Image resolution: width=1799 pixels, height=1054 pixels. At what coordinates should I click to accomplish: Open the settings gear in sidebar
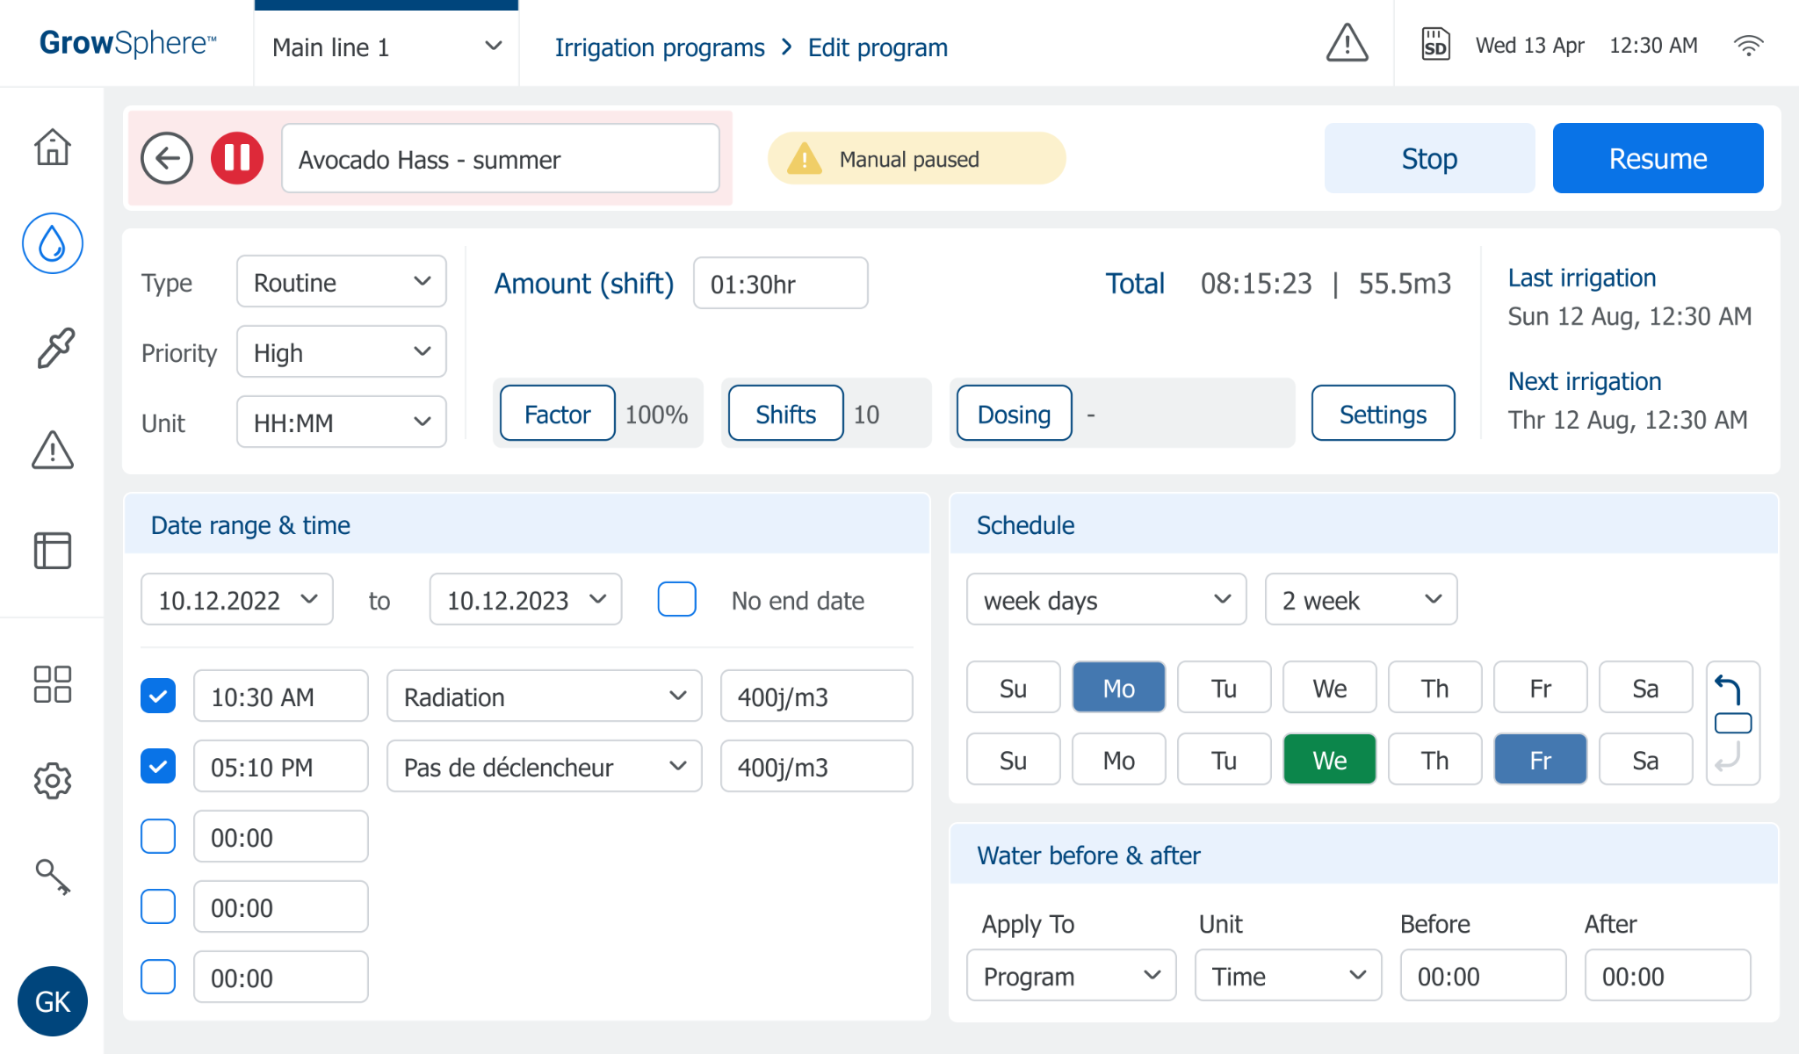[53, 780]
